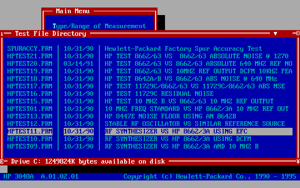Click highlighted description ending USING EFC
The width and height of the screenshot is (300, 188).
199,132
